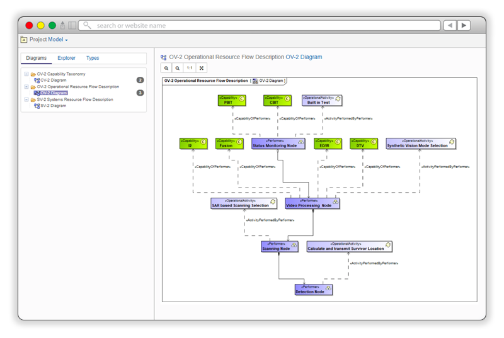Click the comment count badge showing 3

(140, 93)
